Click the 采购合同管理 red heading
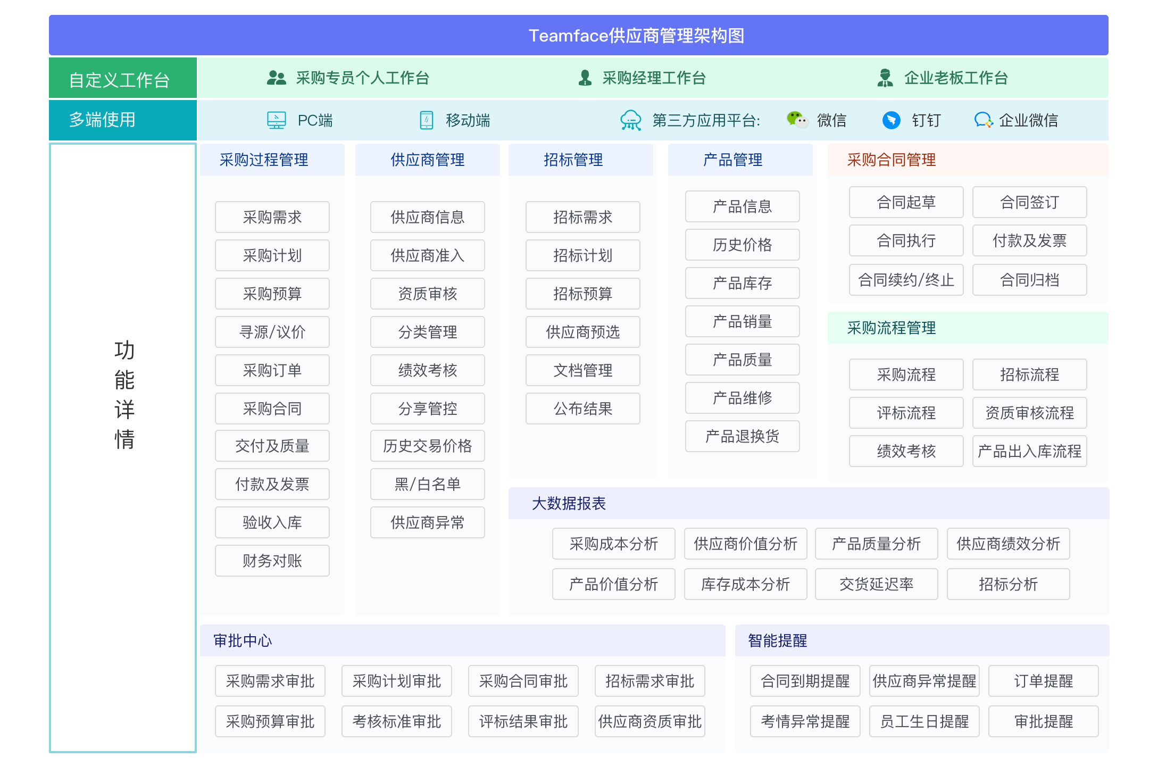 point(892,160)
